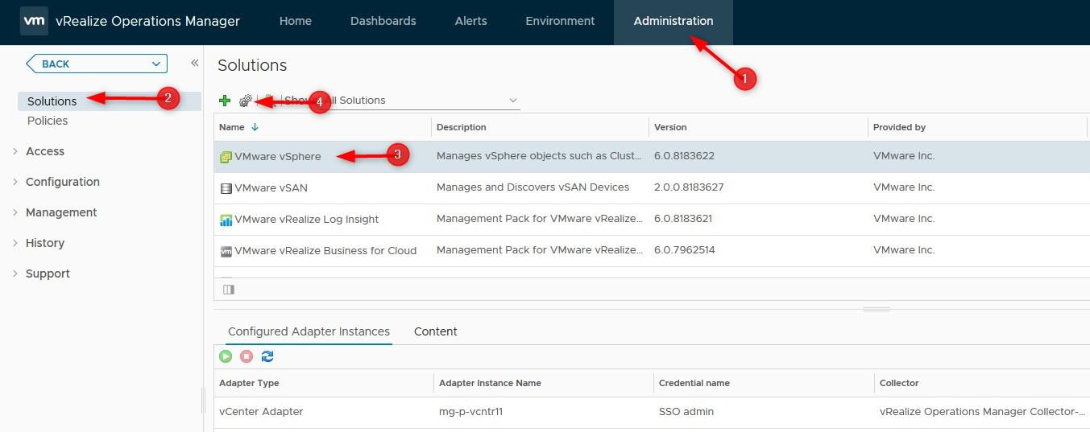Switch to Configured Adapter Instances tab
This screenshot has height=432, width=1090.
309,331
